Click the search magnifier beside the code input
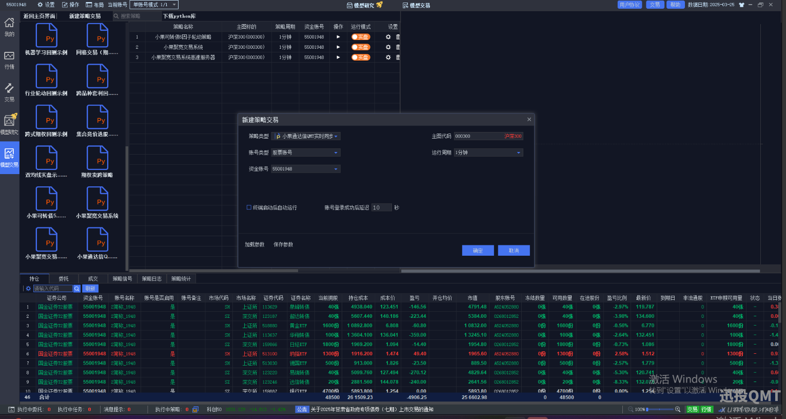 click(77, 289)
